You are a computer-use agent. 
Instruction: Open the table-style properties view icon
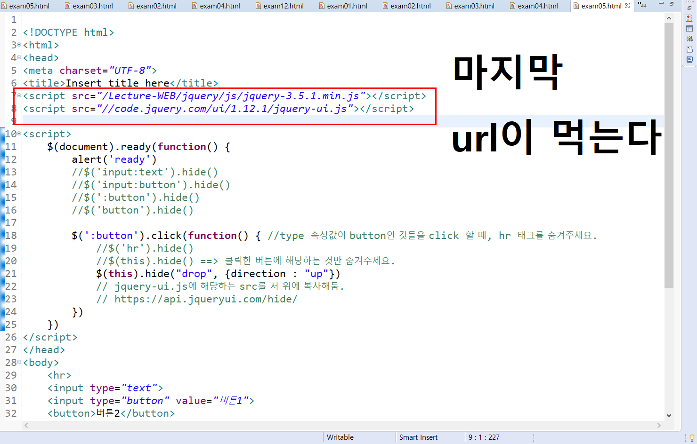[689, 29]
